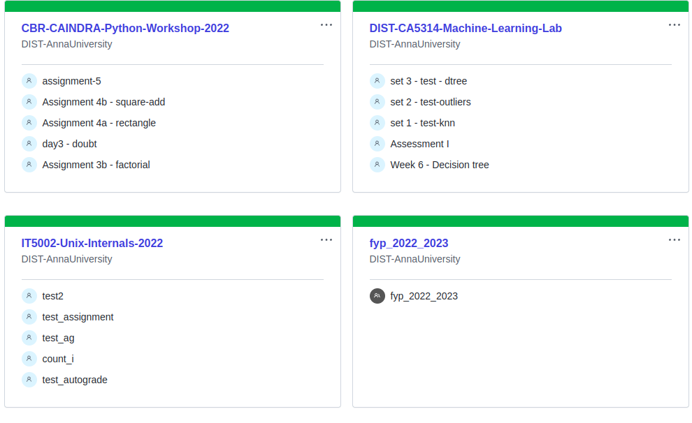Viewport: 692px width, 423px height.
Task: Open options menu for CBR-CAINDRA-Python-Workshop-2022 card
Action: coord(326,25)
